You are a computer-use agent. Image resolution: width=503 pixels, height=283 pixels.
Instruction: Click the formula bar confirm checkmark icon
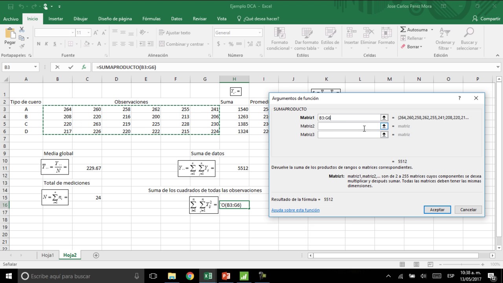pyautogui.click(x=71, y=67)
